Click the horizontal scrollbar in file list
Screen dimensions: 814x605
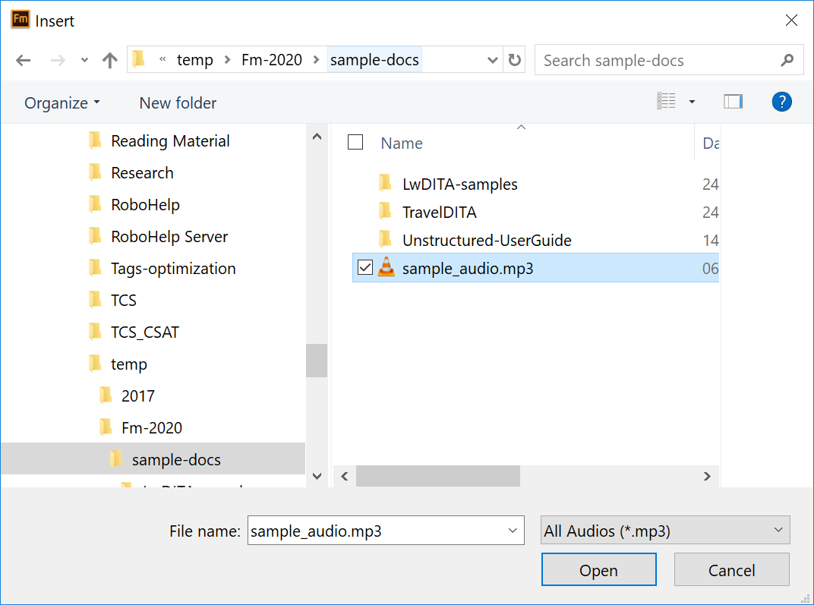(x=438, y=477)
